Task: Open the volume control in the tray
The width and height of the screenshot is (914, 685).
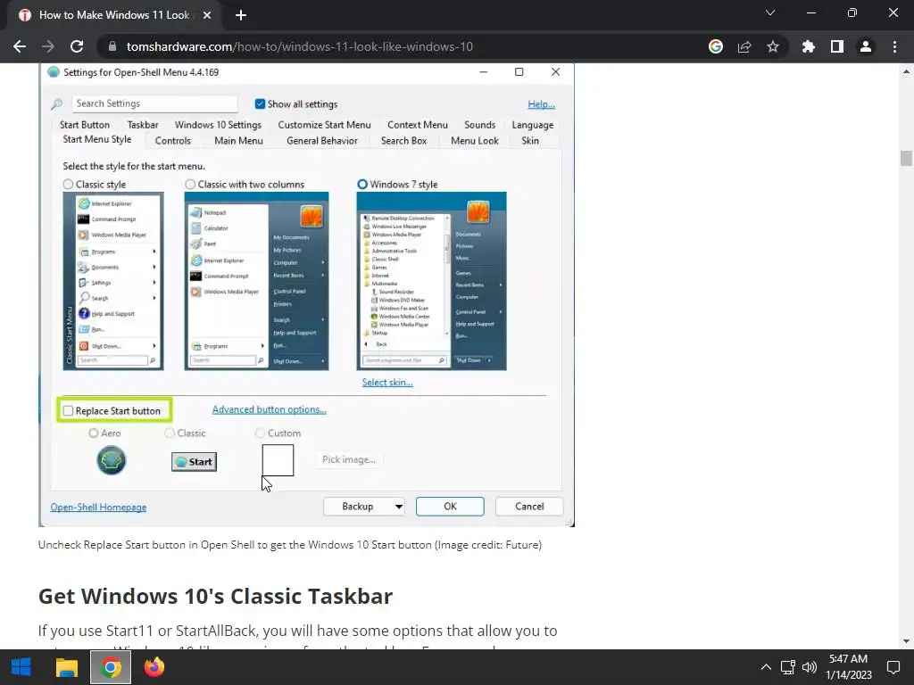Action: tap(809, 667)
